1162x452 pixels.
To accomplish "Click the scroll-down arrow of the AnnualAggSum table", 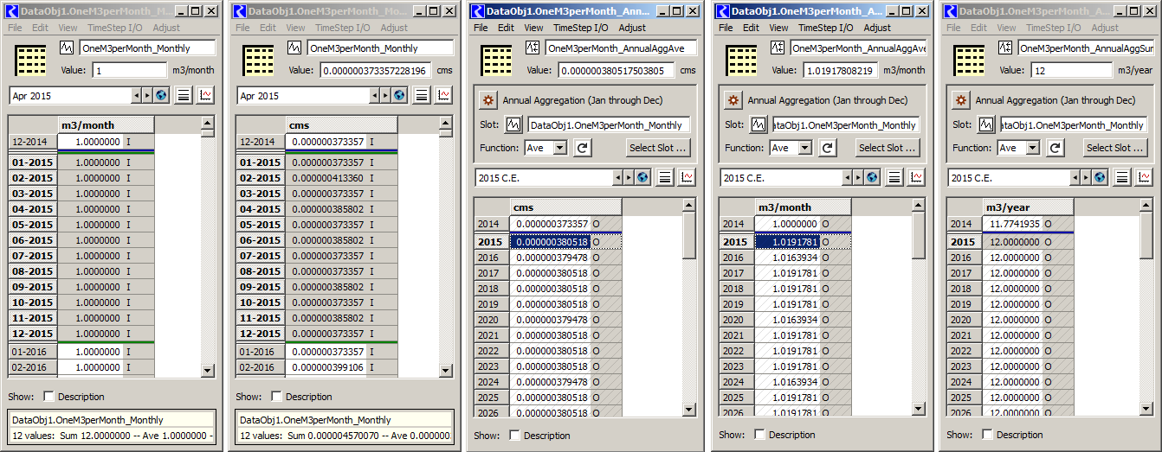I will pyautogui.click(x=1146, y=410).
